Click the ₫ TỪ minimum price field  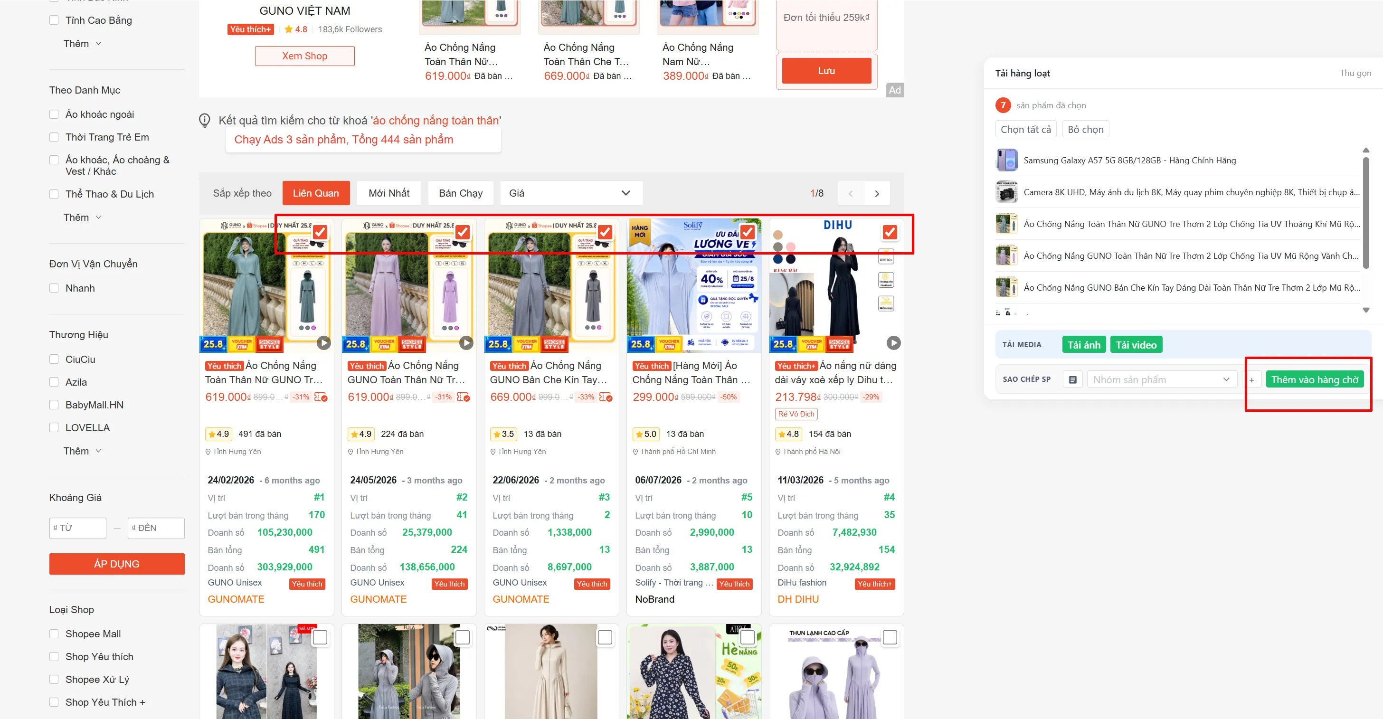tap(78, 528)
